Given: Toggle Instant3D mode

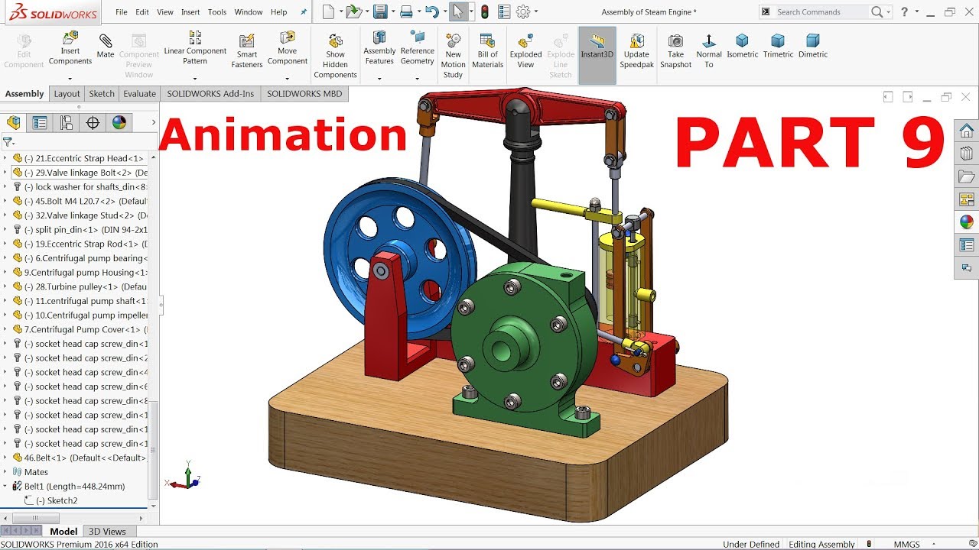Looking at the screenshot, I should tap(597, 55).
